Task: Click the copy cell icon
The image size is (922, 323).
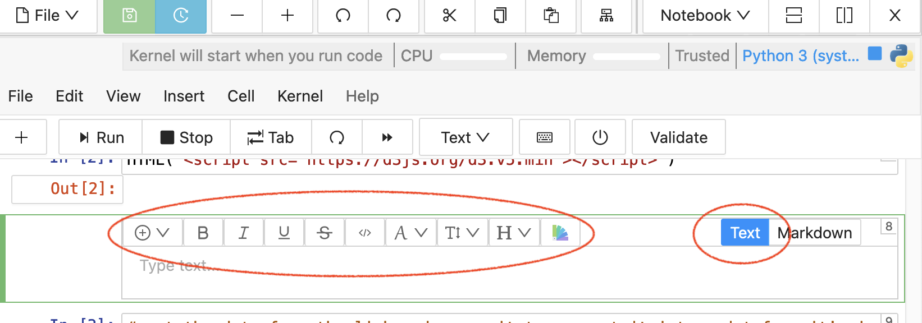Action: (x=500, y=16)
